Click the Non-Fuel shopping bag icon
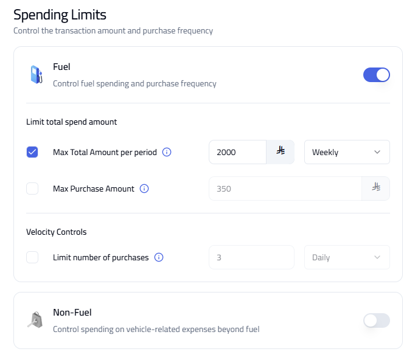 [35, 320]
